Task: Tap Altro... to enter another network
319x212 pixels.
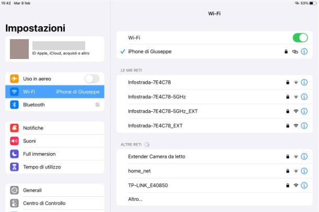Action: pos(214,199)
